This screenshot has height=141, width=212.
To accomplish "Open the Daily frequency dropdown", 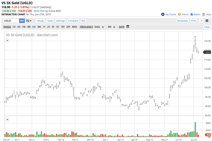I will pos(99,27).
